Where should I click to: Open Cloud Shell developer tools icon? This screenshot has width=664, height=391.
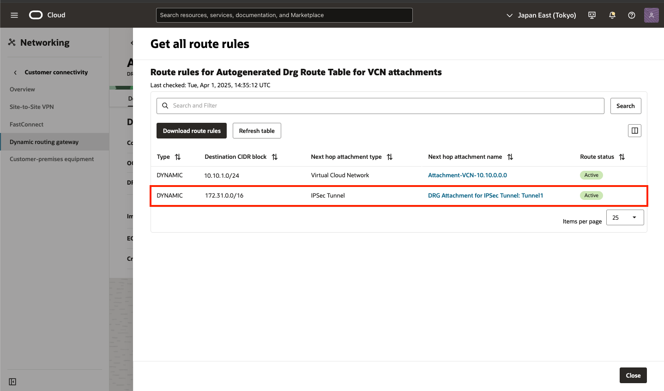(x=592, y=15)
